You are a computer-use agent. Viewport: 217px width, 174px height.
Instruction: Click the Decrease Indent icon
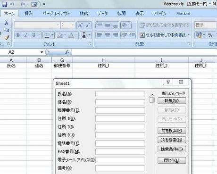click(125, 35)
